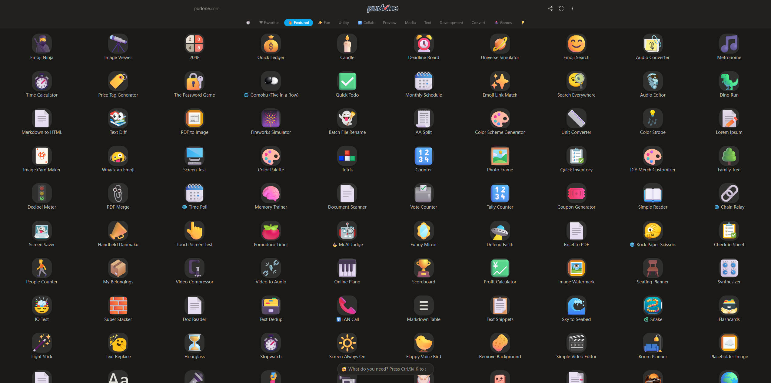Open the Time Calculator stopwatch icon

pos(42,81)
